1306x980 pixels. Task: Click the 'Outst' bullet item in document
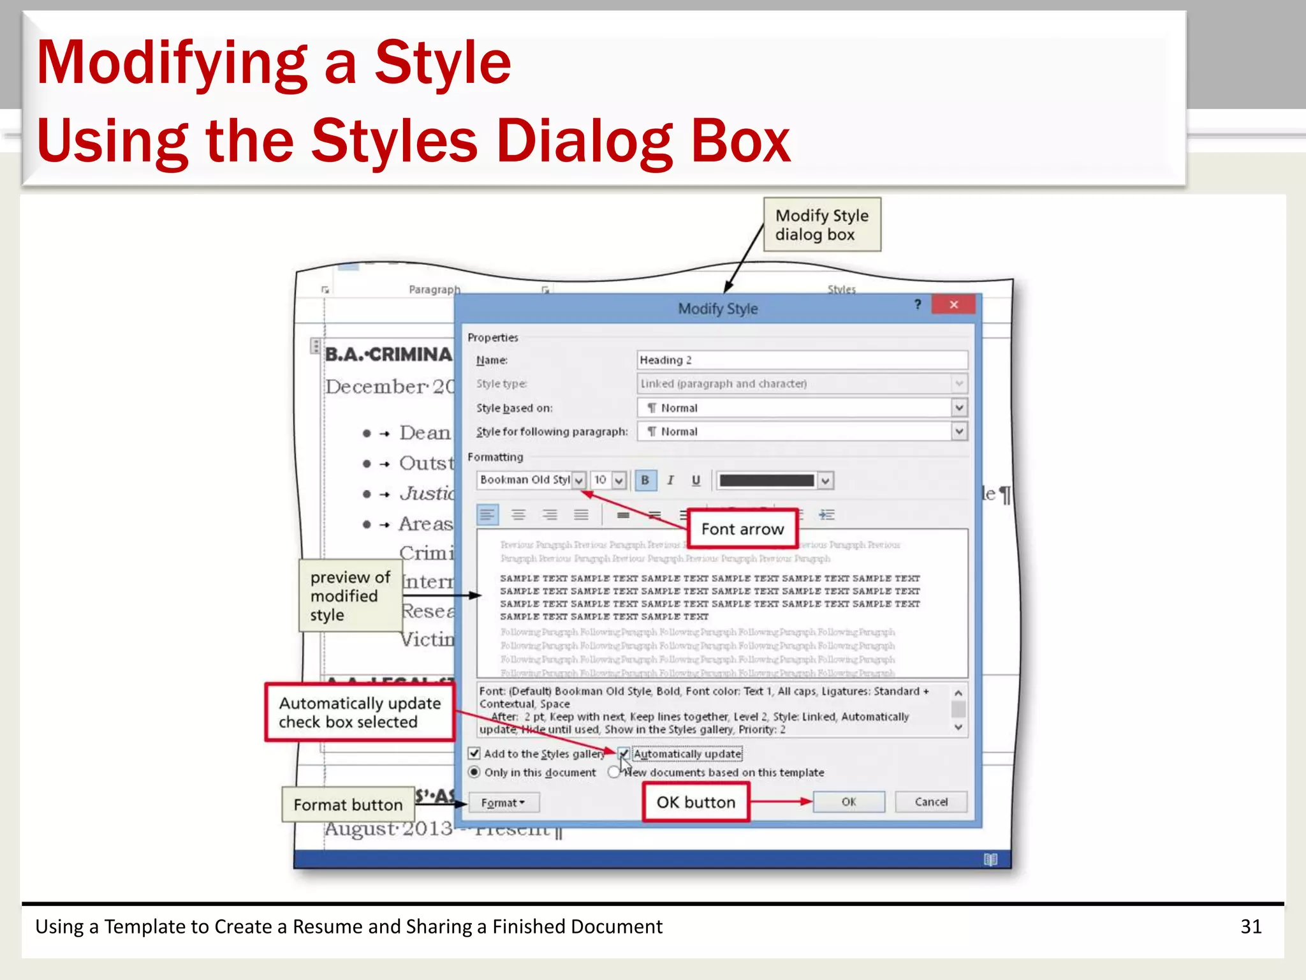[427, 463]
